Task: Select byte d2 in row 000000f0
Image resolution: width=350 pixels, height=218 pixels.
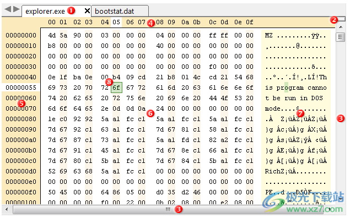Action: [185, 192]
